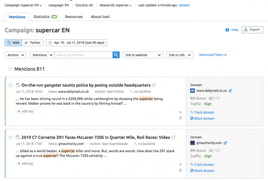Add tag to the gangster mention
Viewport: 268px width, 181px height.
25,111
